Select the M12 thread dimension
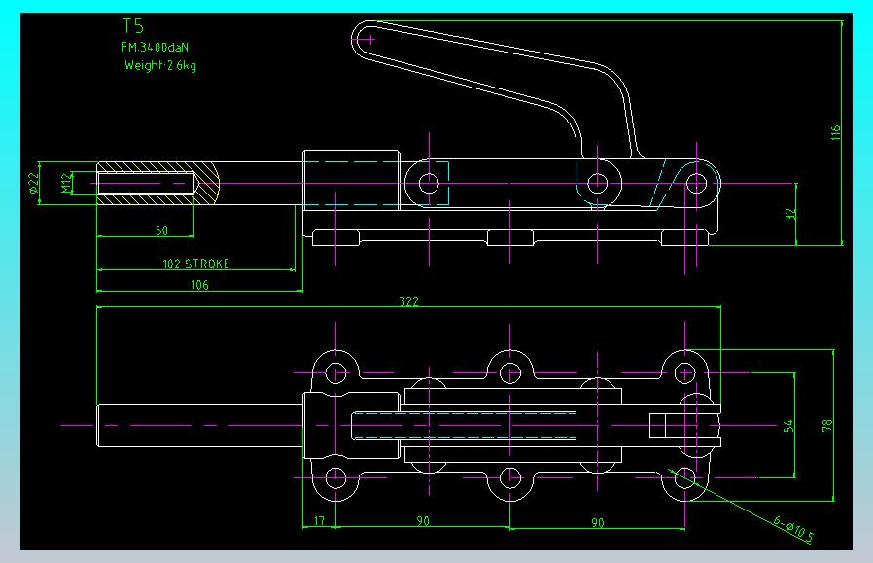This screenshot has width=873, height=563. (66, 183)
